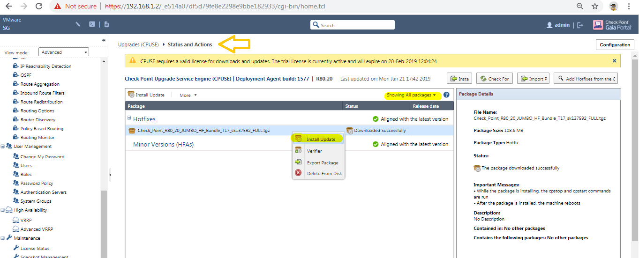Click the Check Point Gaia Portal logo
Viewport: 639px width, 258px height.
[x=611, y=25]
